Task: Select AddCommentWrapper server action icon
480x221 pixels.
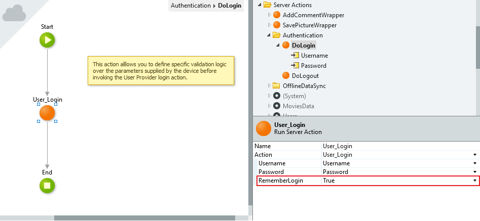Action: (x=276, y=15)
